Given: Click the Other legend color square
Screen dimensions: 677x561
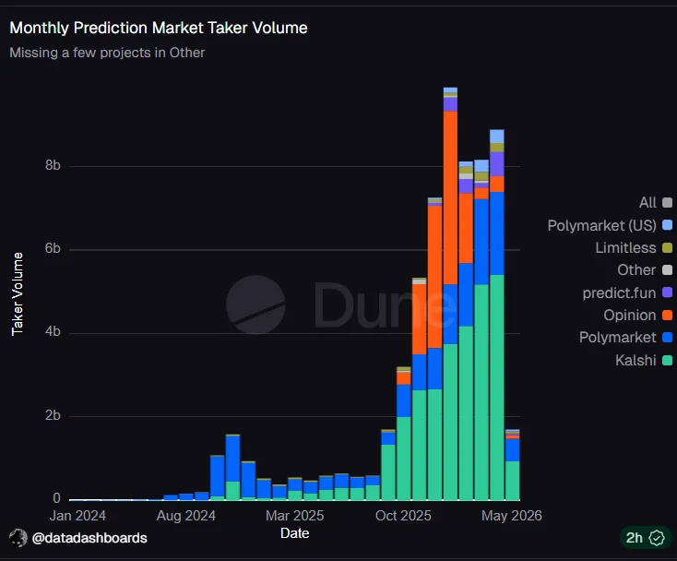Looking at the screenshot, I should click(x=667, y=270).
